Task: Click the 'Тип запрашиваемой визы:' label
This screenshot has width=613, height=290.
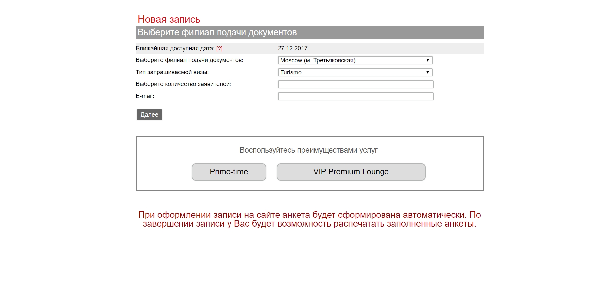Action: tap(172, 72)
